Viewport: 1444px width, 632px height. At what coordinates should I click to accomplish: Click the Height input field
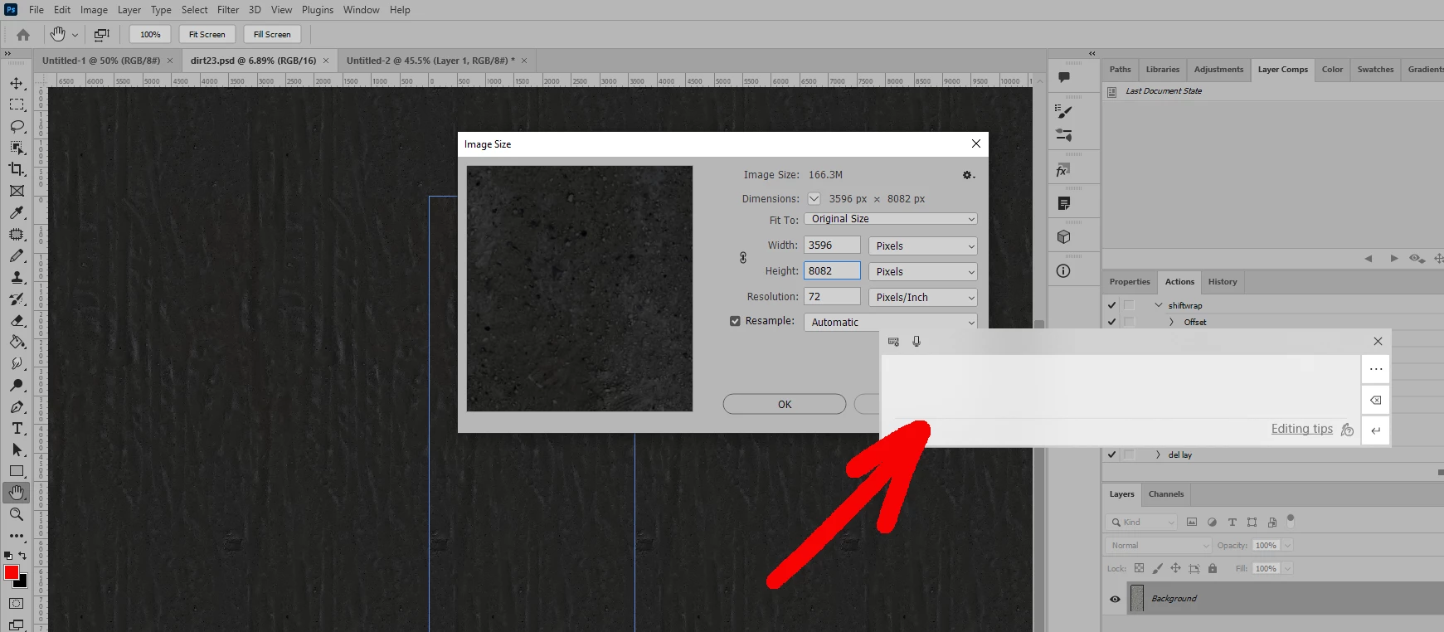click(832, 271)
